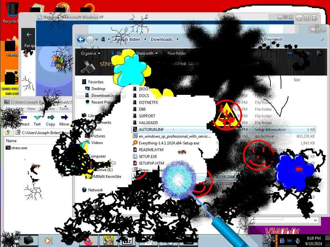
Task: Click the Everything setup magnifier file icon
Action: tap(135, 143)
